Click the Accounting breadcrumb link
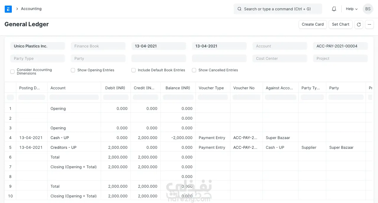Viewport: 378px width, 203px height. (31, 9)
